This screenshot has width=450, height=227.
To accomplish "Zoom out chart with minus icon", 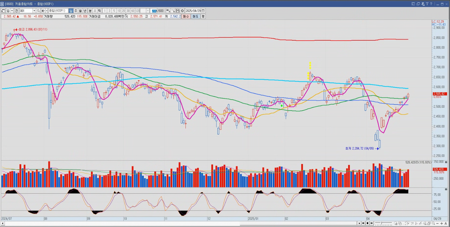I will (437, 224).
